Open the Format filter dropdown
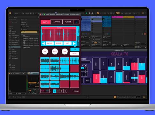The image size is (155, 115). 24,25
